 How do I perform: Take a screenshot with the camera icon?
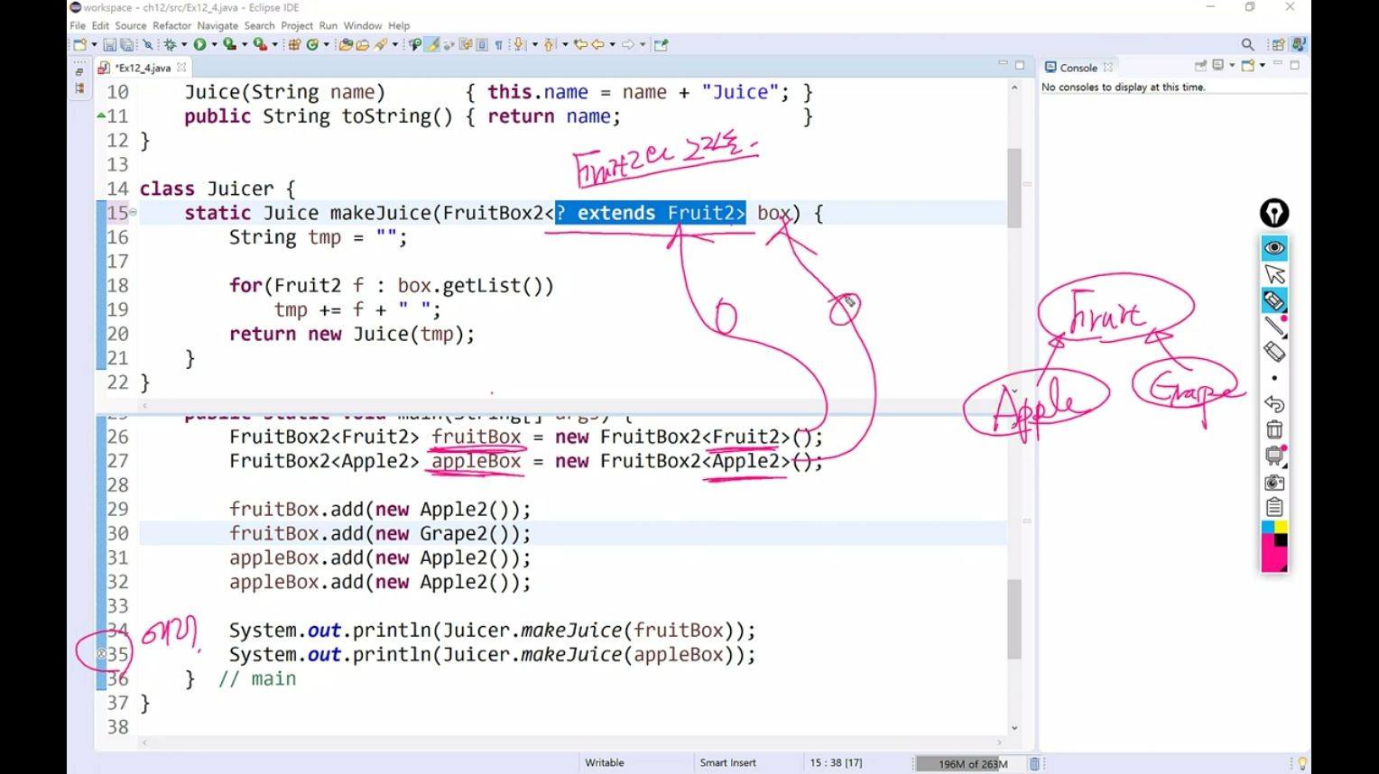point(1274,483)
